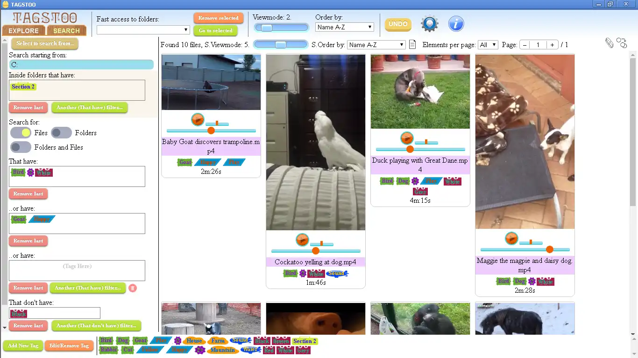
Task: Open the Order by Name A-Z dropdown
Action: (345, 27)
